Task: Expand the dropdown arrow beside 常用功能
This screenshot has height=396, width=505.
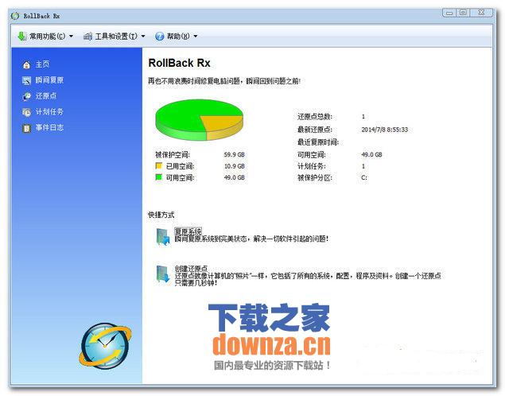Action: click(x=71, y=37)
